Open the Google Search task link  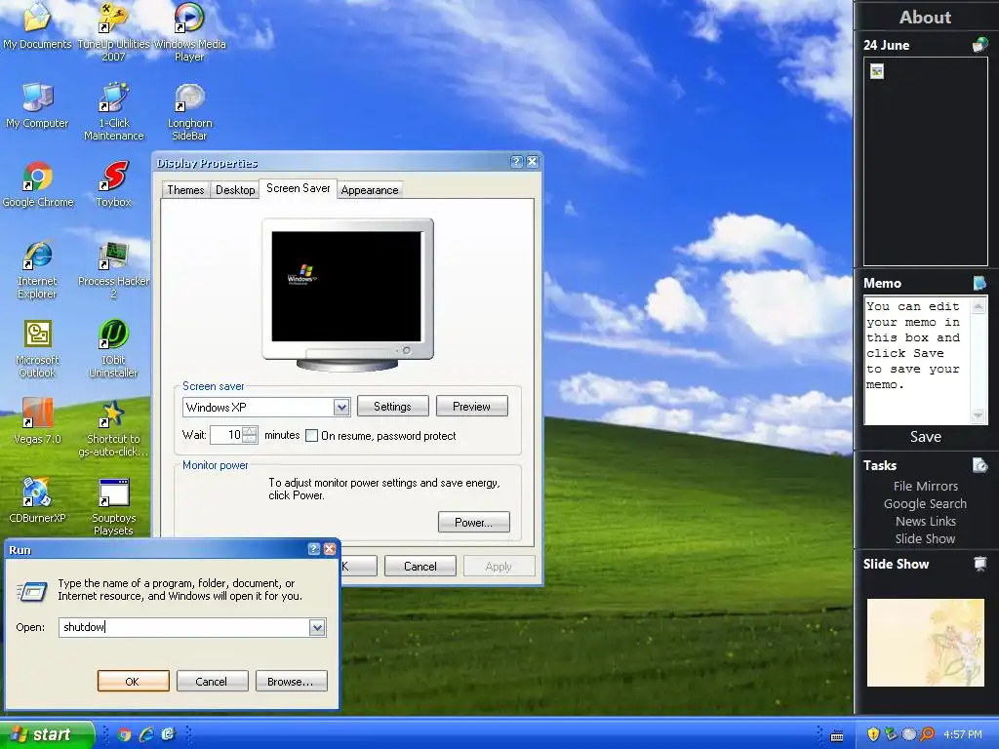pos(925,504)
